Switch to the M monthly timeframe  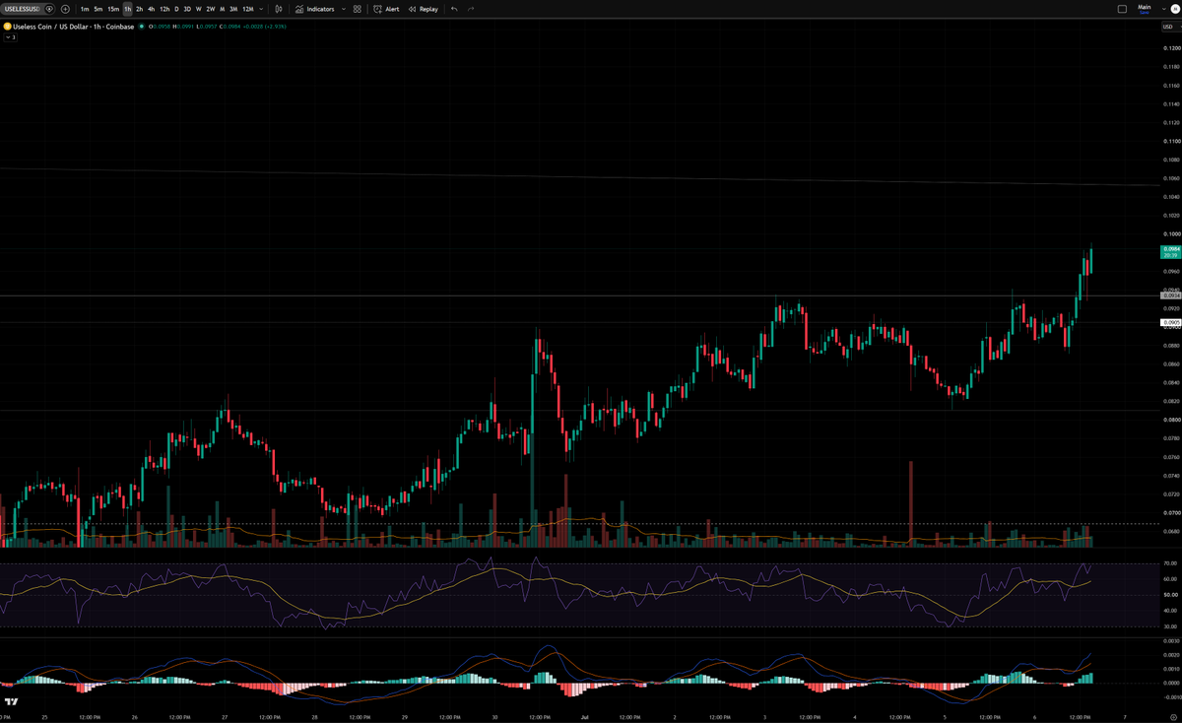point(222,9)
